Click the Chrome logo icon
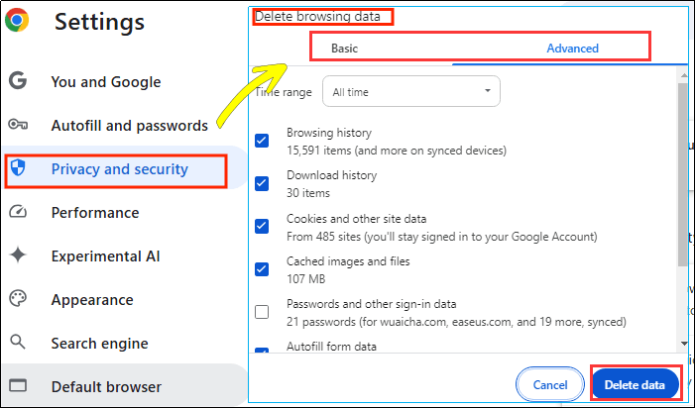 17,20
